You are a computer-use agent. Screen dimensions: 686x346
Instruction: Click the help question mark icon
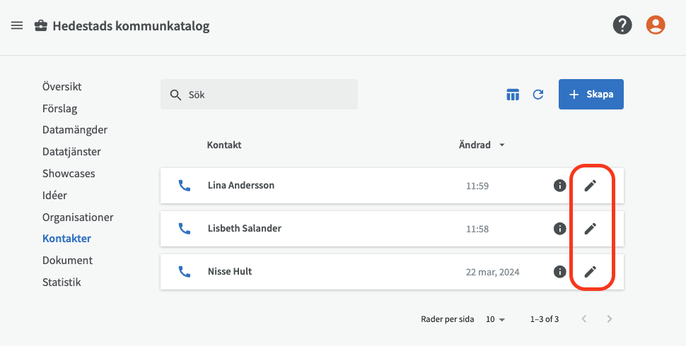pos(622,26)
